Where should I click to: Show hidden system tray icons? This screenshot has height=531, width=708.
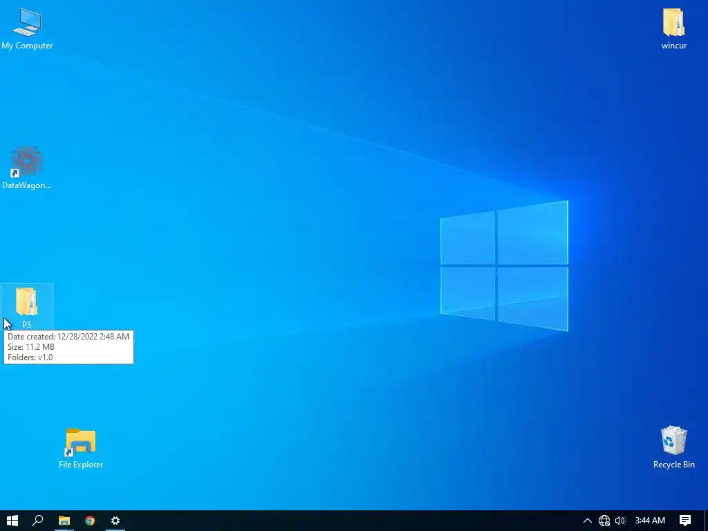click(x=588, y=521)
